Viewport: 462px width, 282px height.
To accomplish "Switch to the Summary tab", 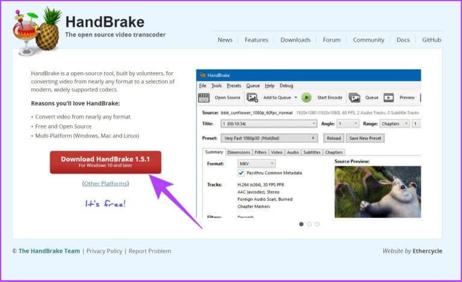I will (x=214, y=152).
